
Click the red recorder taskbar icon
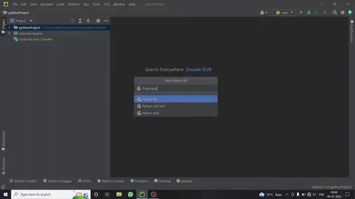click(x=154, y=194)
